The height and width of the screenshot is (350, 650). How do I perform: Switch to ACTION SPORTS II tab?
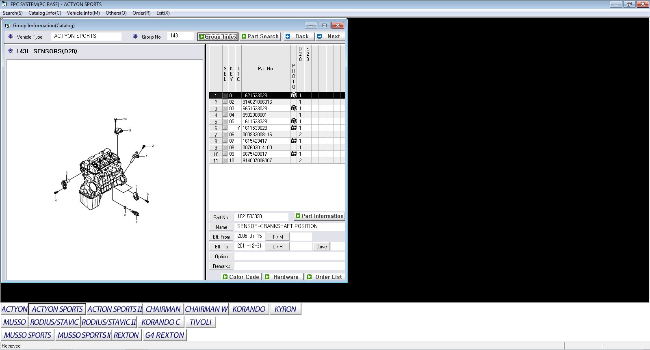(x=115, y=309)
